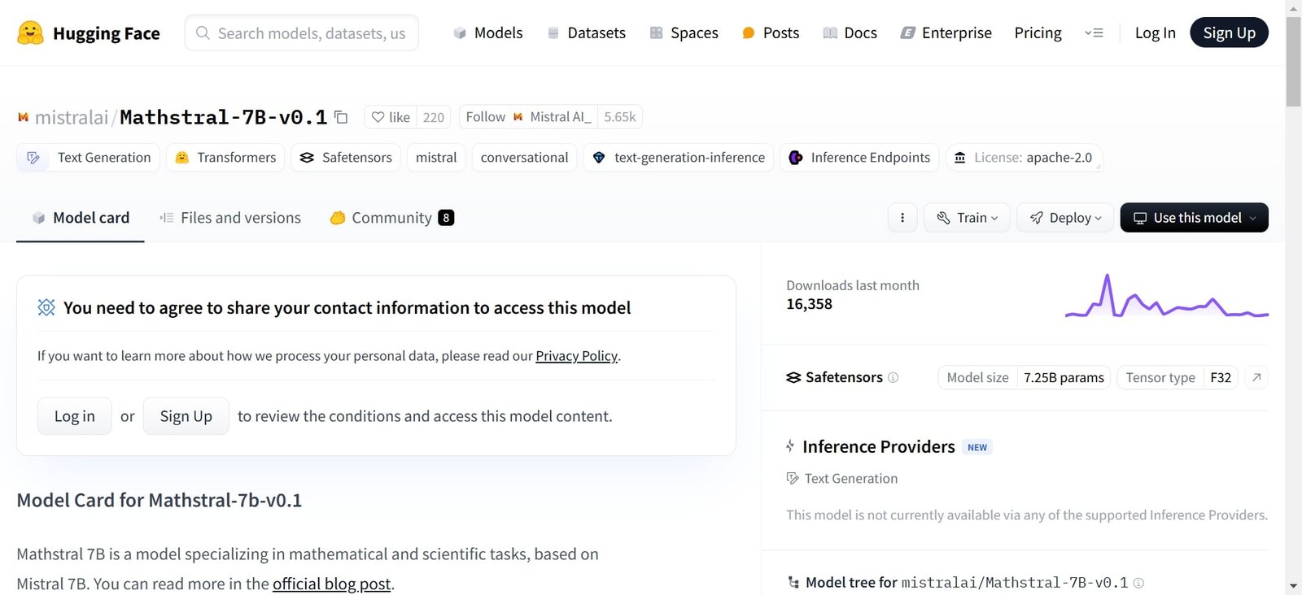Expand the navigation overflow menu
Viewport: 1302px width, 595px height.
point(1094,33)
